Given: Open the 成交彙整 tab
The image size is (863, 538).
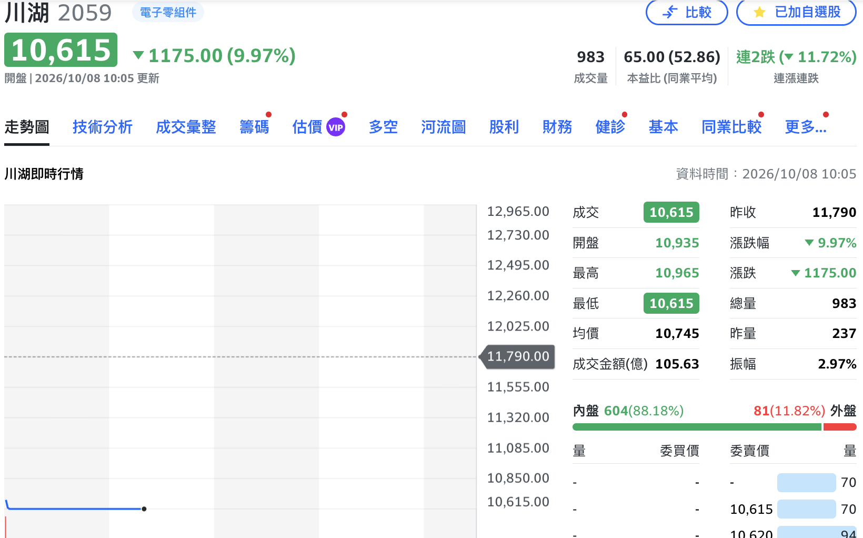Looking at the screenshot, I should (186, 127).
